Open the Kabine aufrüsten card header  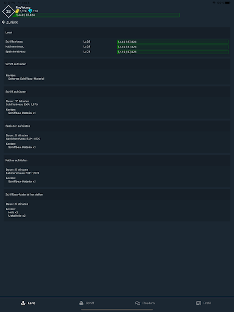pyautogui.click(x=117, y=160)
